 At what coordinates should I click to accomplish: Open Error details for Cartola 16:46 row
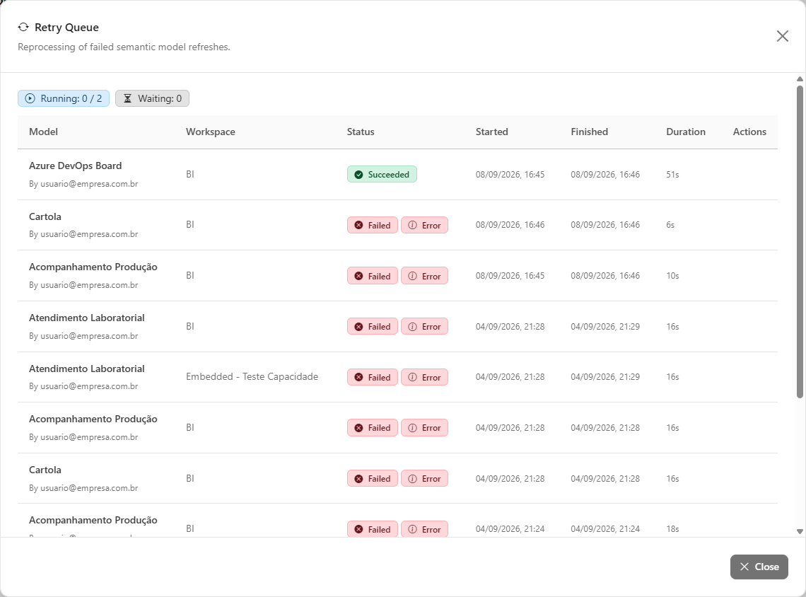click(425, 225)
